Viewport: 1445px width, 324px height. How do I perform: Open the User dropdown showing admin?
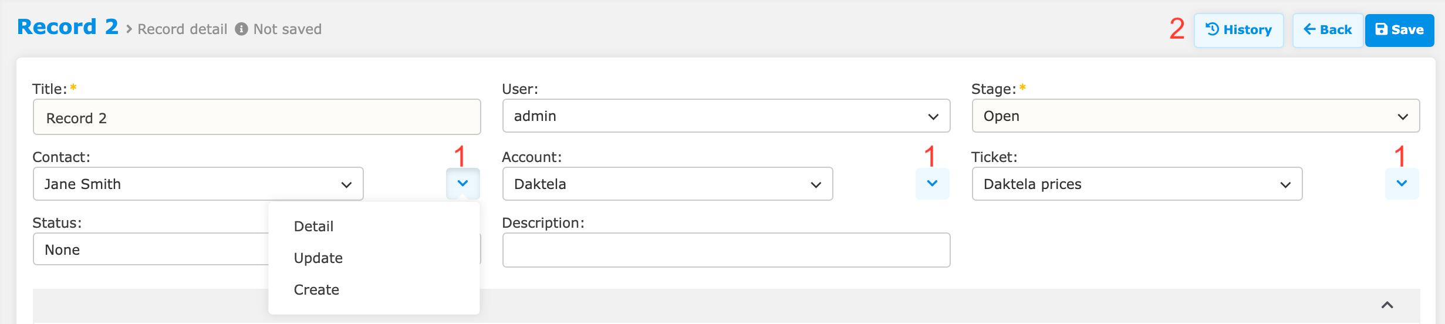[x=726, y=116]
